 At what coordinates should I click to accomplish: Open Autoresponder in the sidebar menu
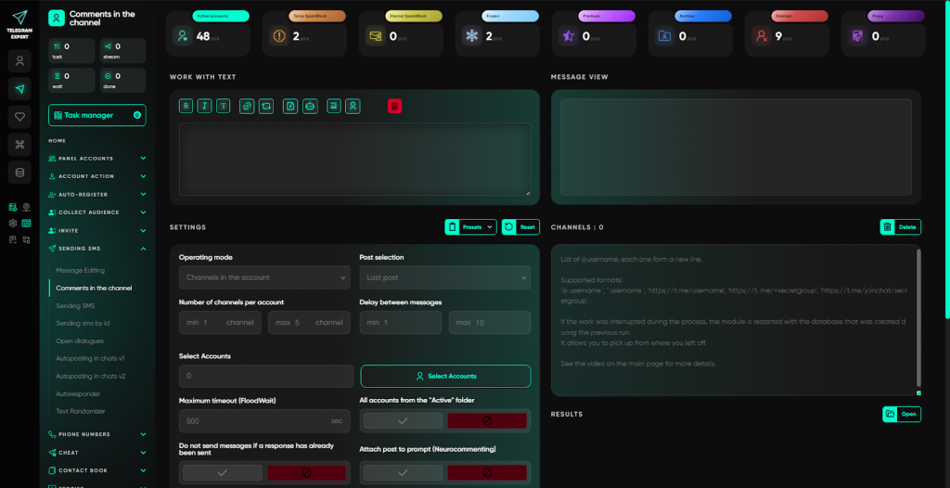pos(77,393)
